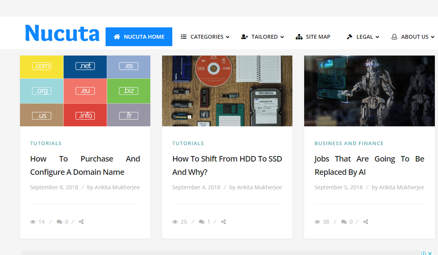The width and height of the screenshot is (438, 255).
Task: Click the comments bubble icon on the domain name post
Action: pyautogui.click(x=60, y=222)
